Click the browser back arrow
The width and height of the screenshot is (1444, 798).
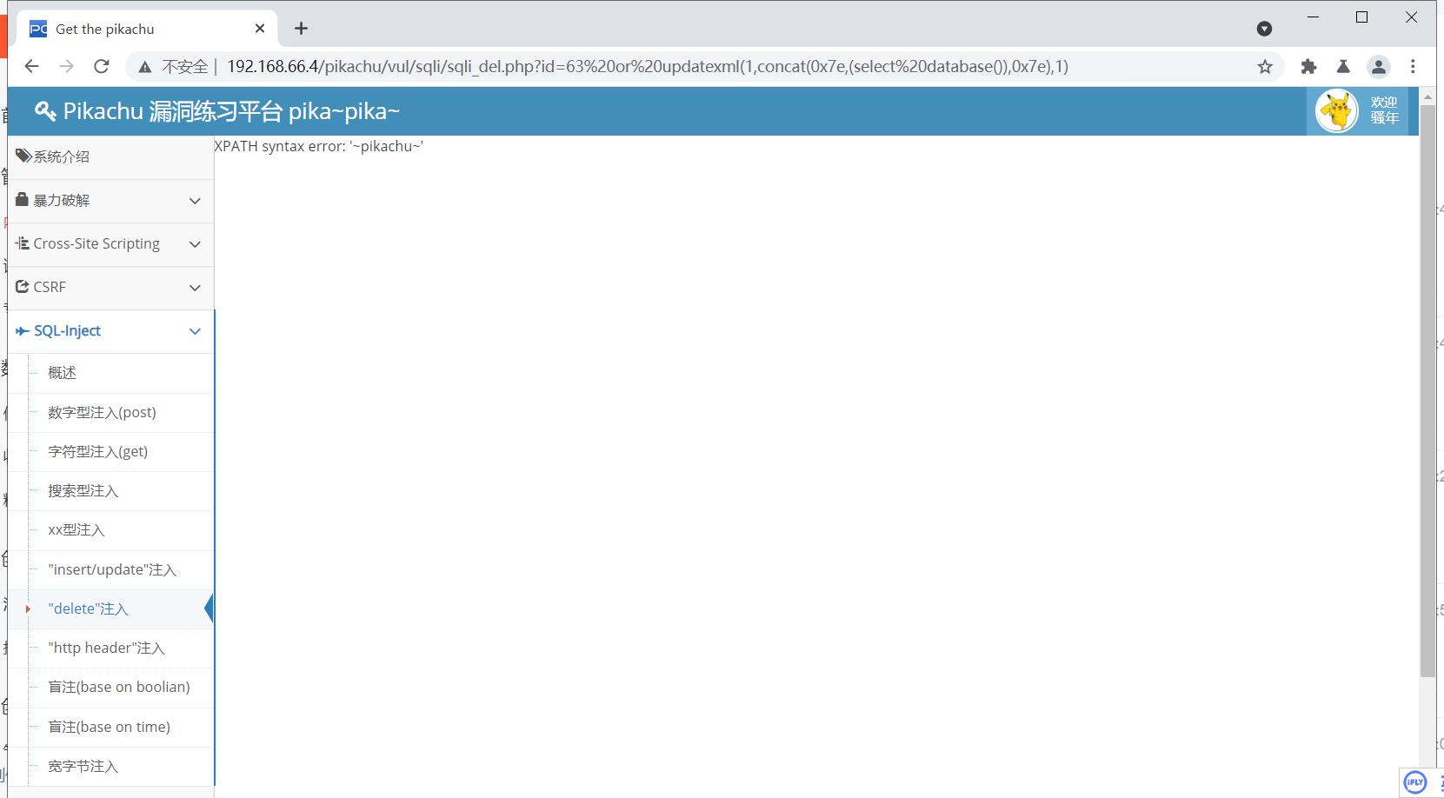pos(31,66)
